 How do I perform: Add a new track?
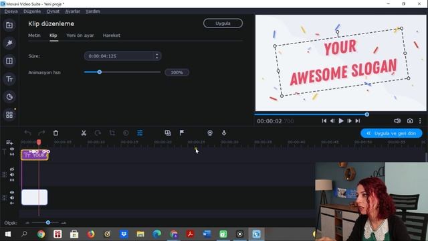pos(9,143)
